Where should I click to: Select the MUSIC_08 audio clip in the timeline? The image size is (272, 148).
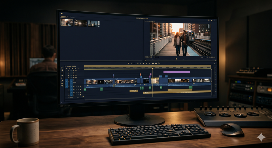134,91
